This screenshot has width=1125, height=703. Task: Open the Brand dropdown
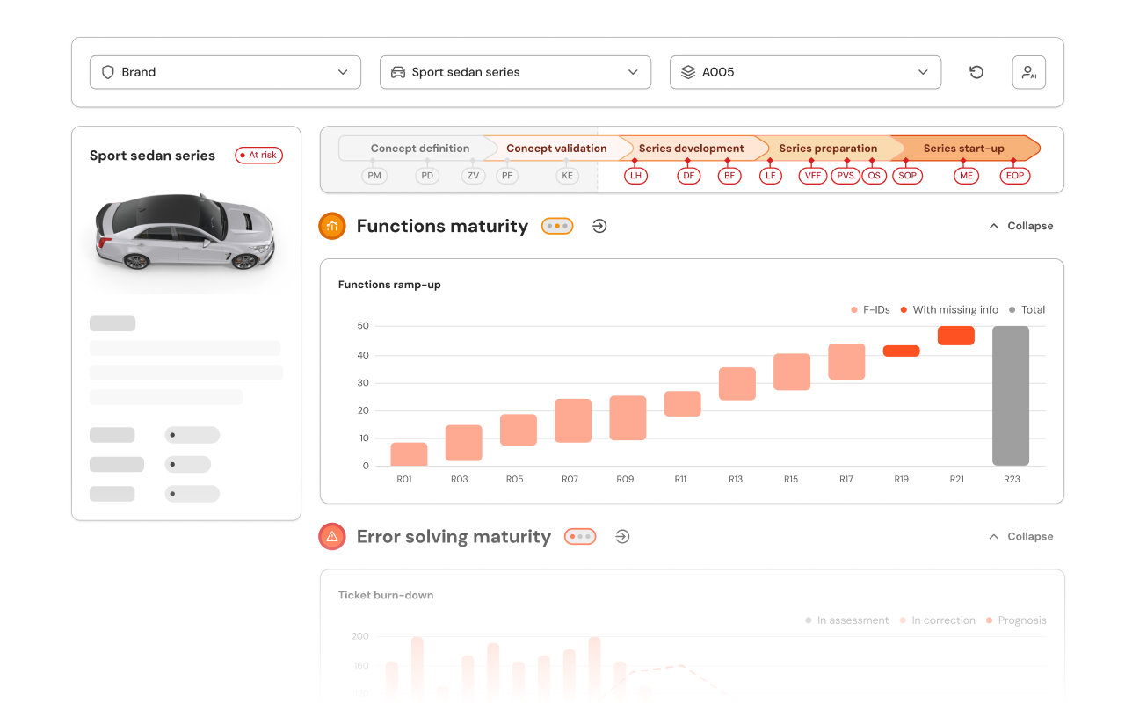tap(225, 72)
